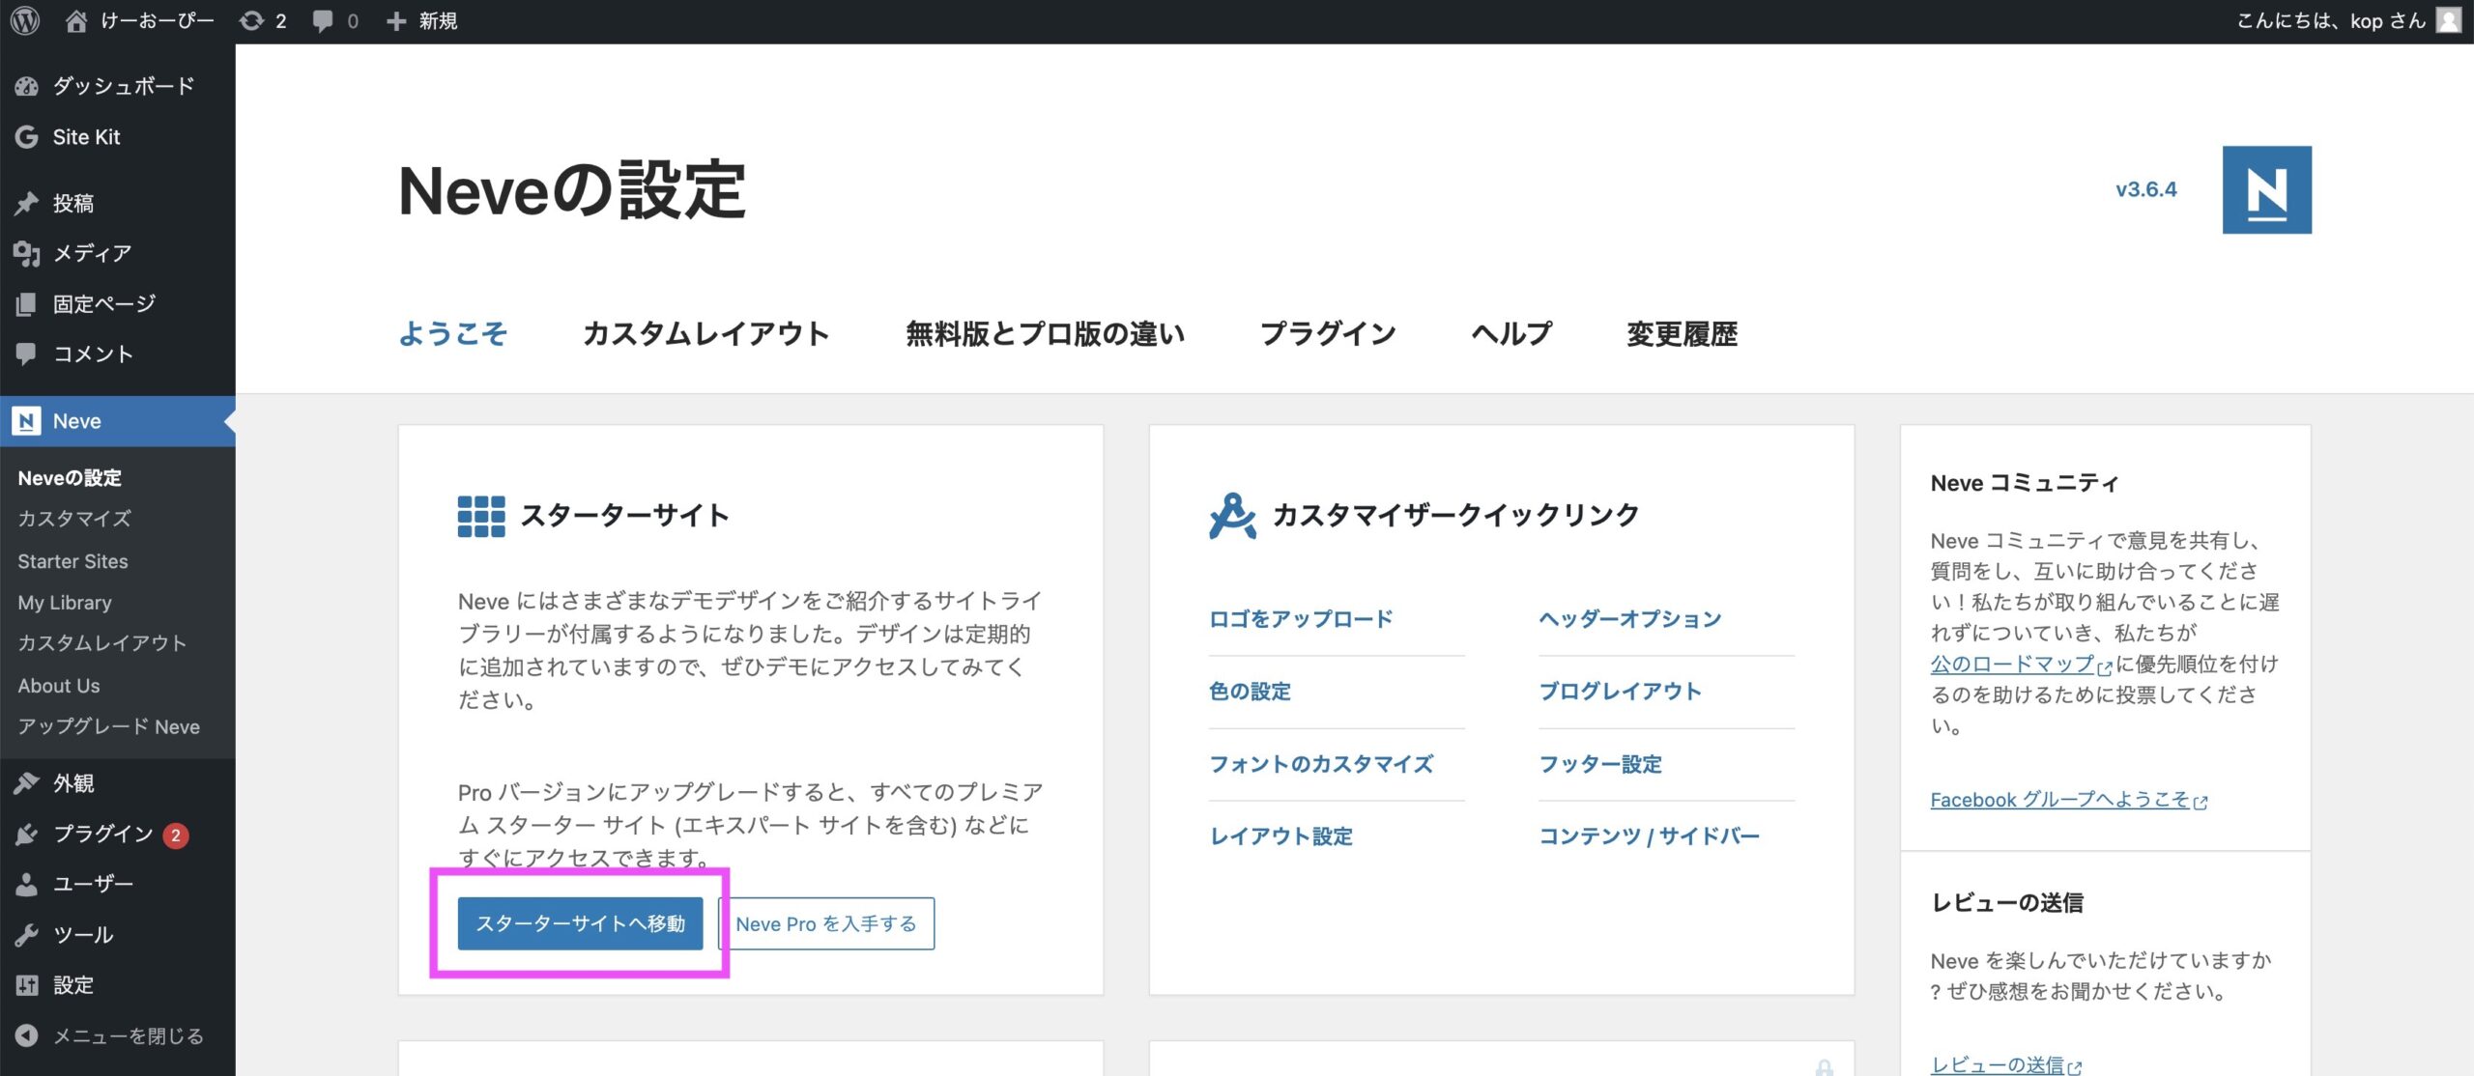Open レイアウト設定 quick link
Image resolution: width=2474 pixels, height=1076 pixels.
point(1280,836)
